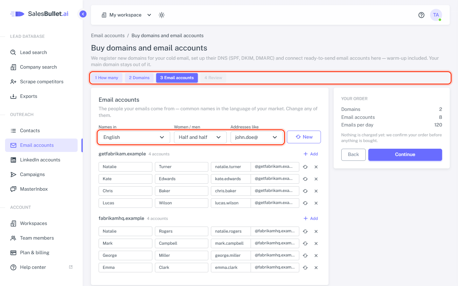Open the john.doe@ address format dropdown
This screenshot has height=286, width=458.
(x=257, y=137)
